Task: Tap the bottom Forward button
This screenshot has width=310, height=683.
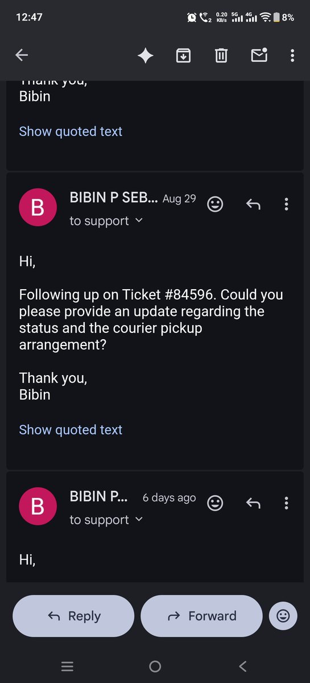Action: [201, 616]
